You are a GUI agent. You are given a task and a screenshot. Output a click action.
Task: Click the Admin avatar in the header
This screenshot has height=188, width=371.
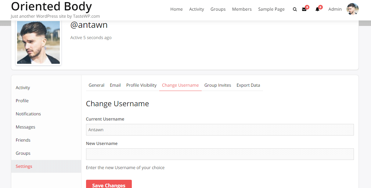(x=352, y=9)
